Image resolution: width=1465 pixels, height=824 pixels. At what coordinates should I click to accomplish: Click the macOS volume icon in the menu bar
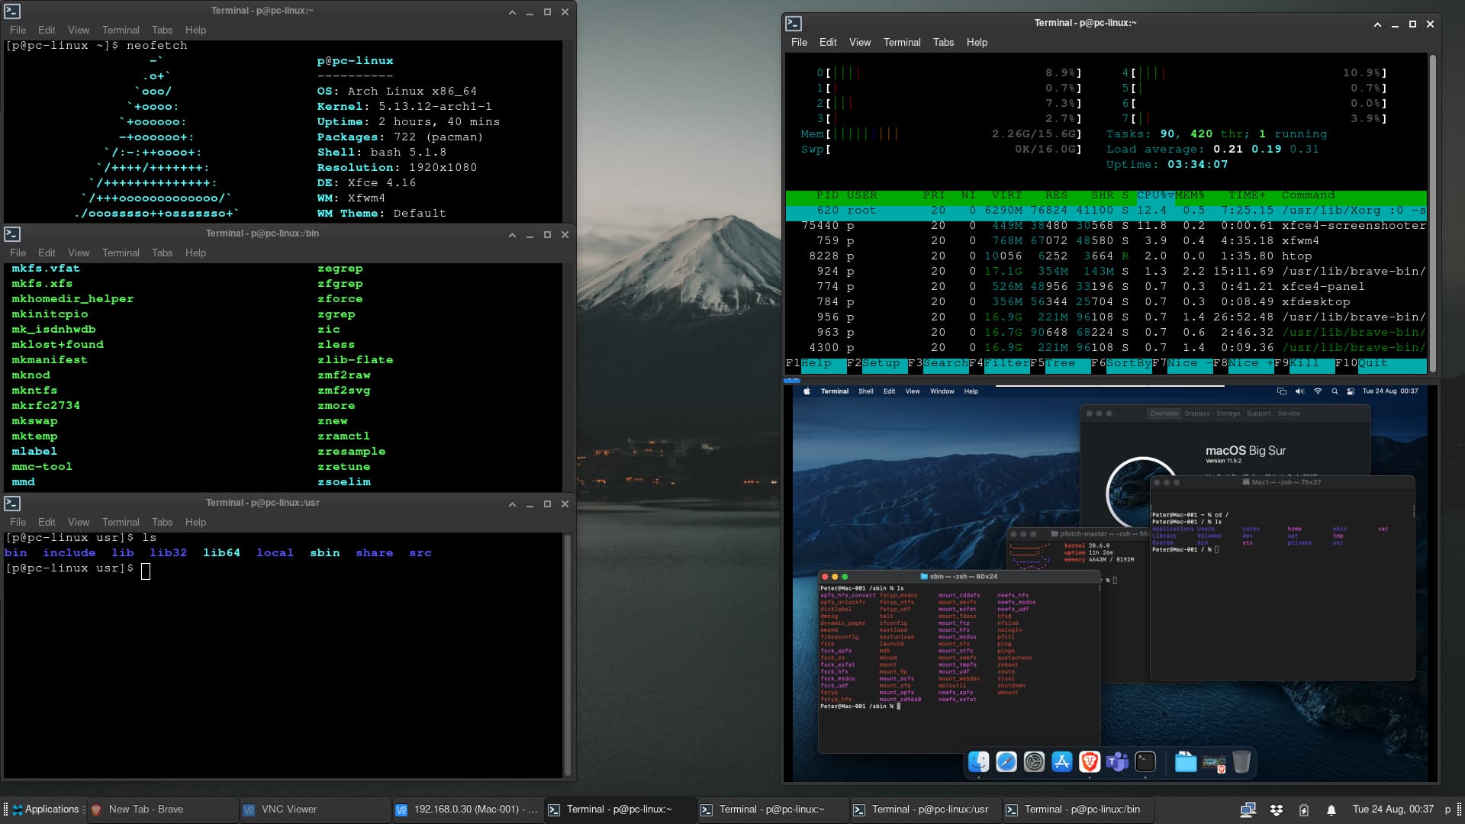(x=1299, y=391)
